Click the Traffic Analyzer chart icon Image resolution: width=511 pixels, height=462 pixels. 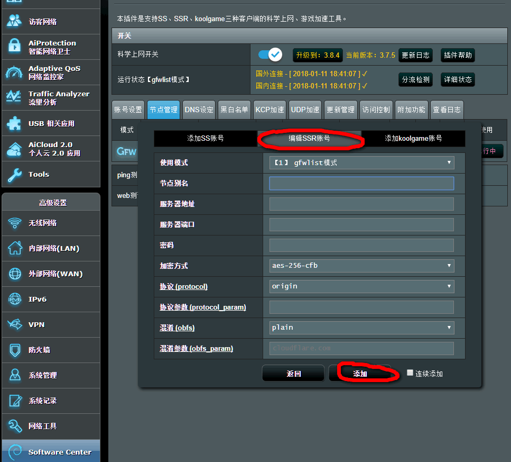[x=14, y=98]
